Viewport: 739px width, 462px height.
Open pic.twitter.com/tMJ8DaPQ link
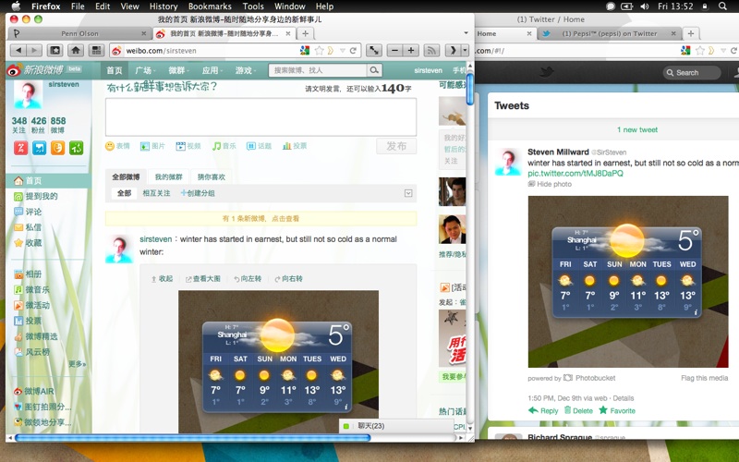pyautogui.click(x=575, y=173)
